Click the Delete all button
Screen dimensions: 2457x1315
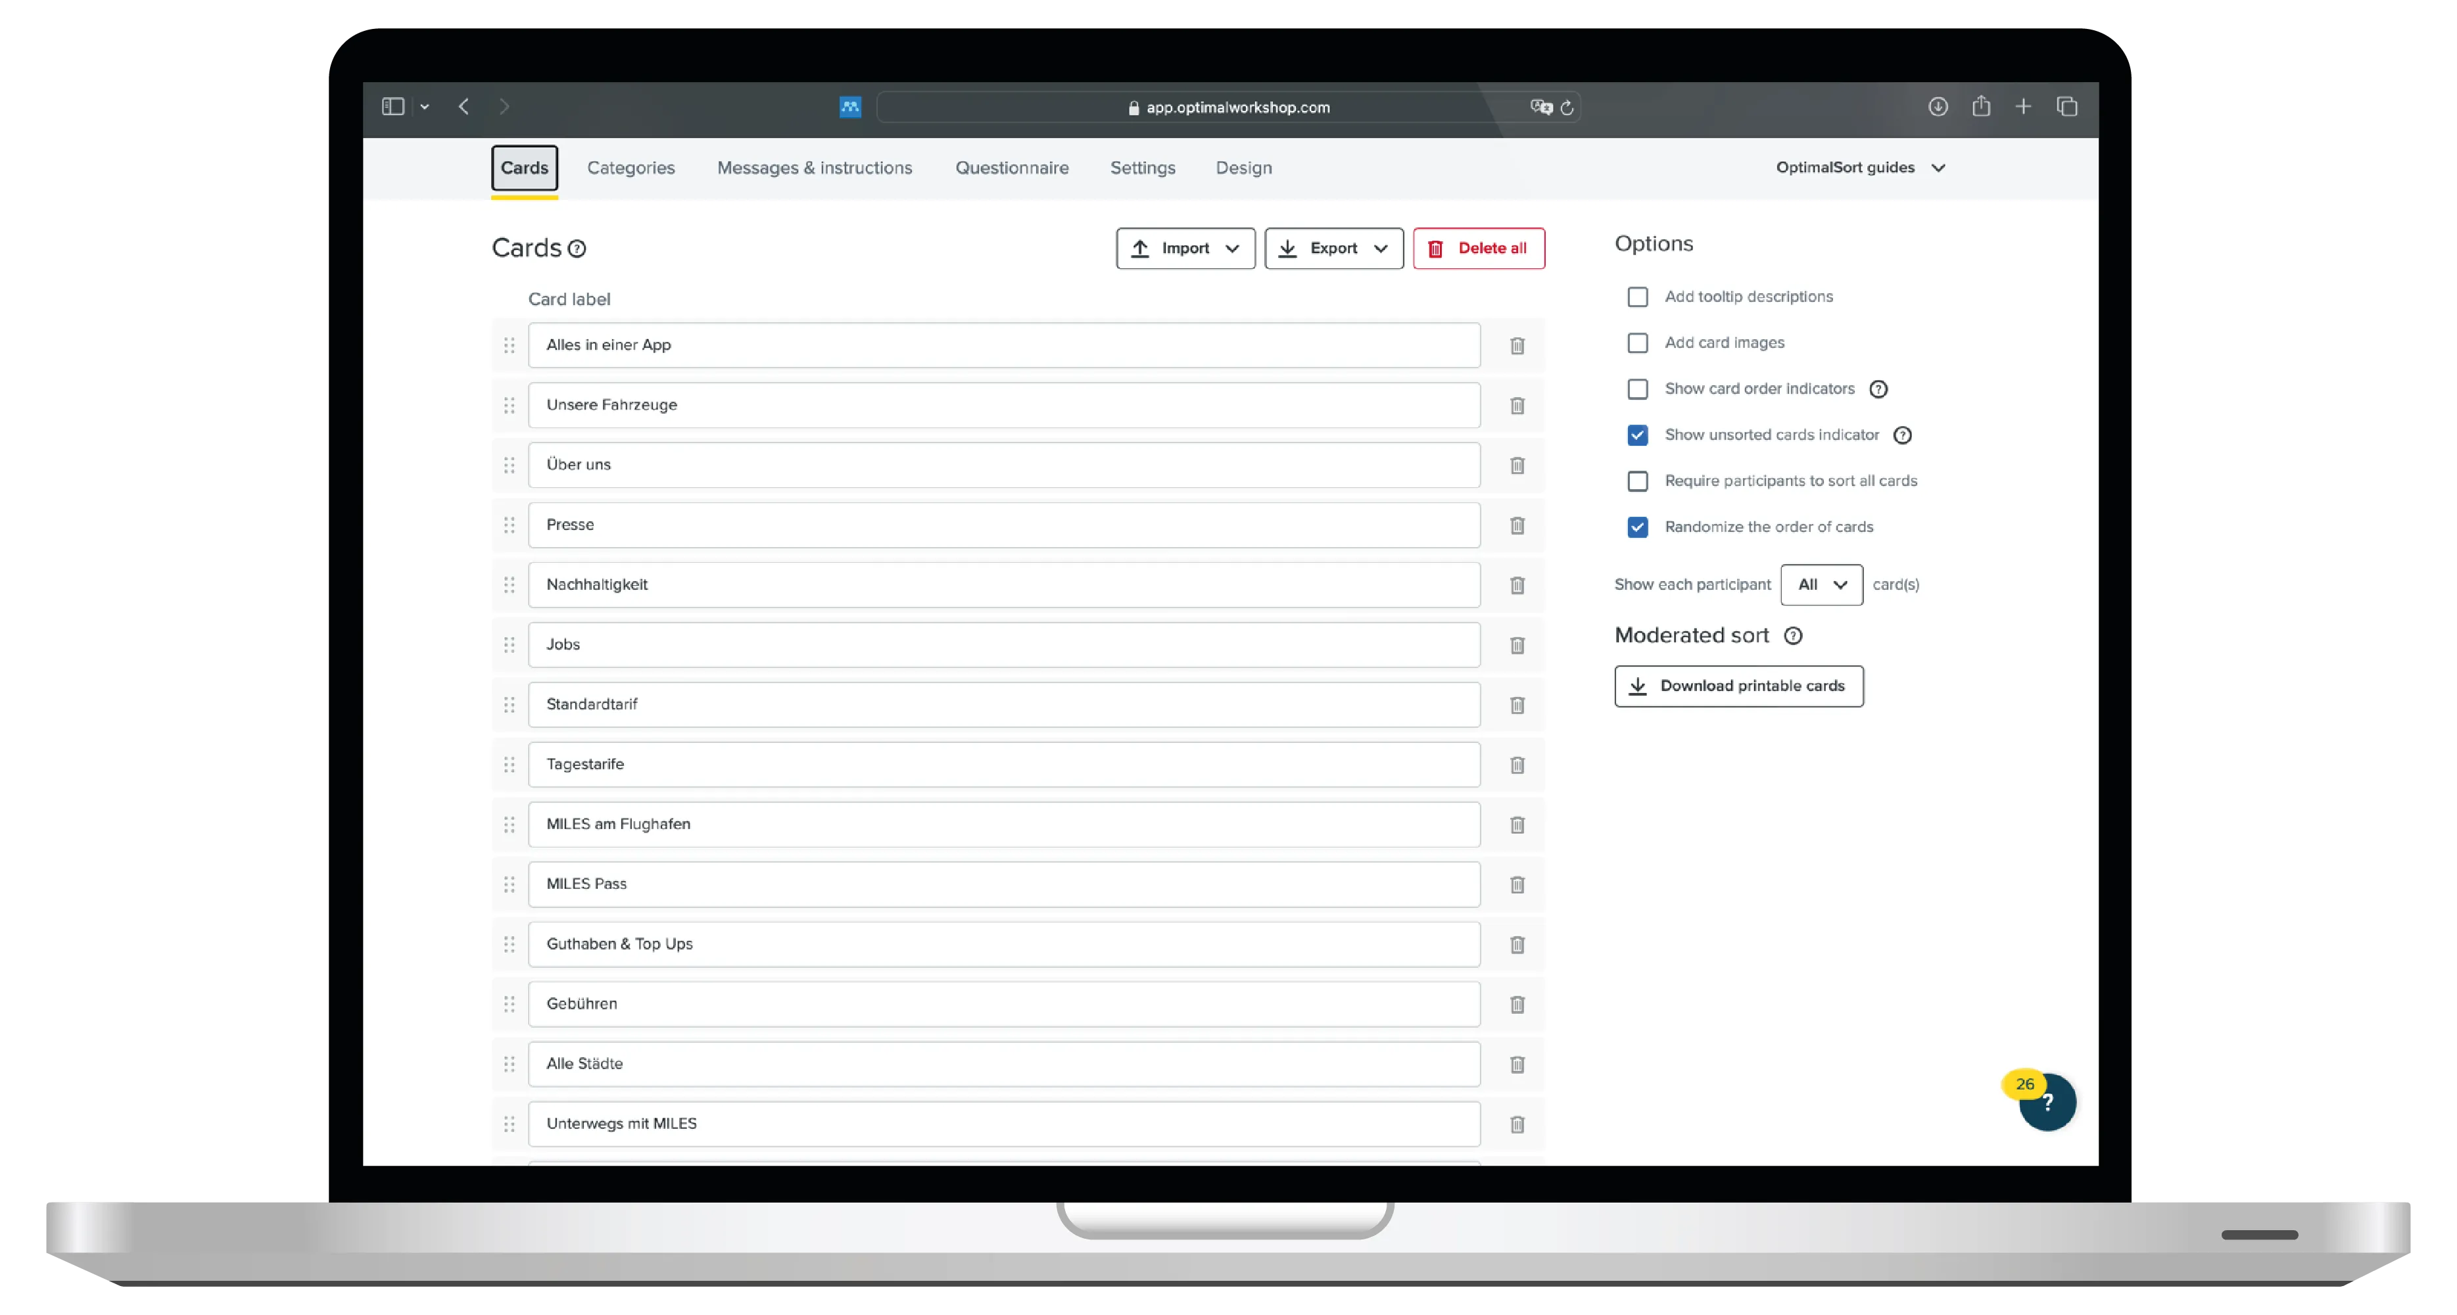[1479, 249]
